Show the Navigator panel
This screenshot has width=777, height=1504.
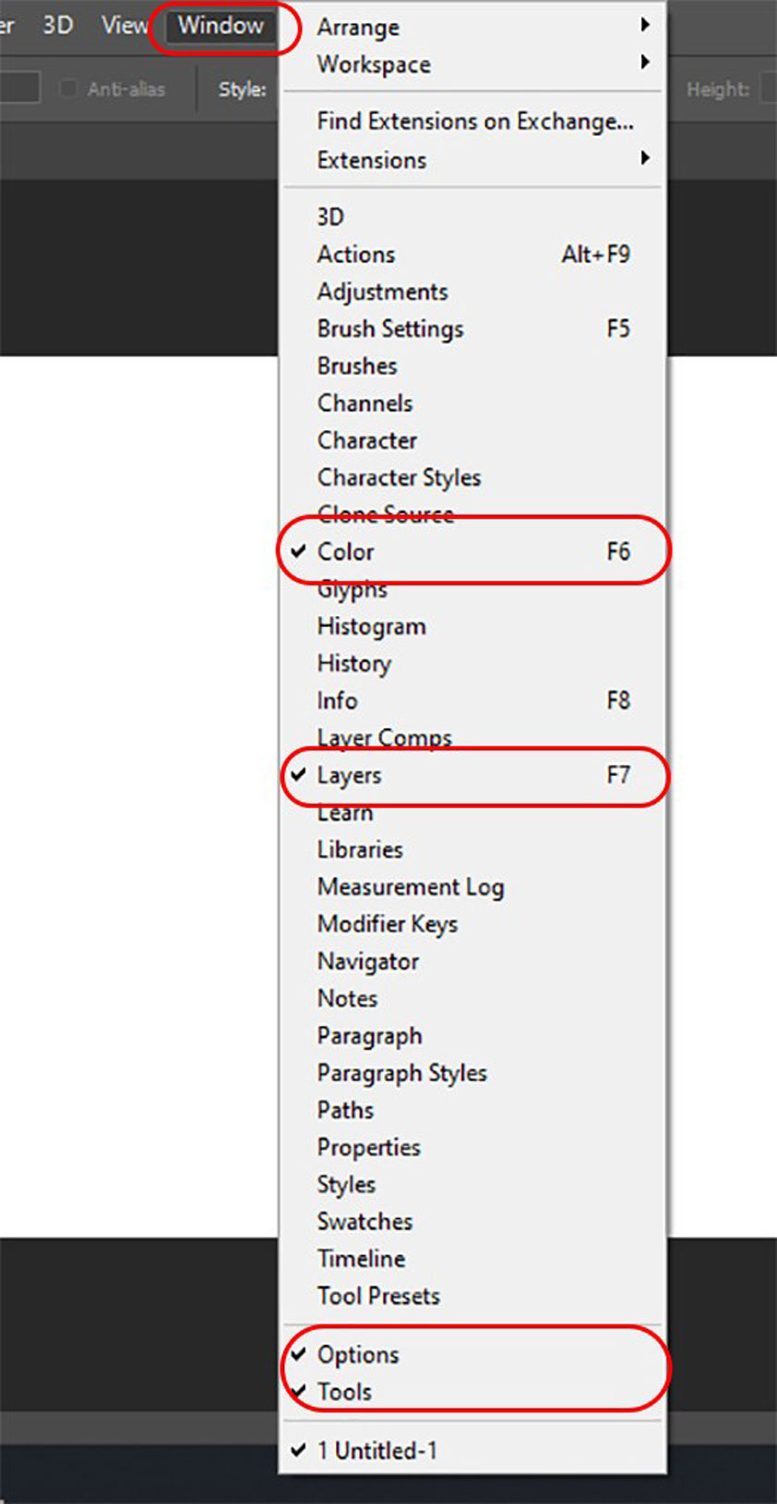click(472, 961)
